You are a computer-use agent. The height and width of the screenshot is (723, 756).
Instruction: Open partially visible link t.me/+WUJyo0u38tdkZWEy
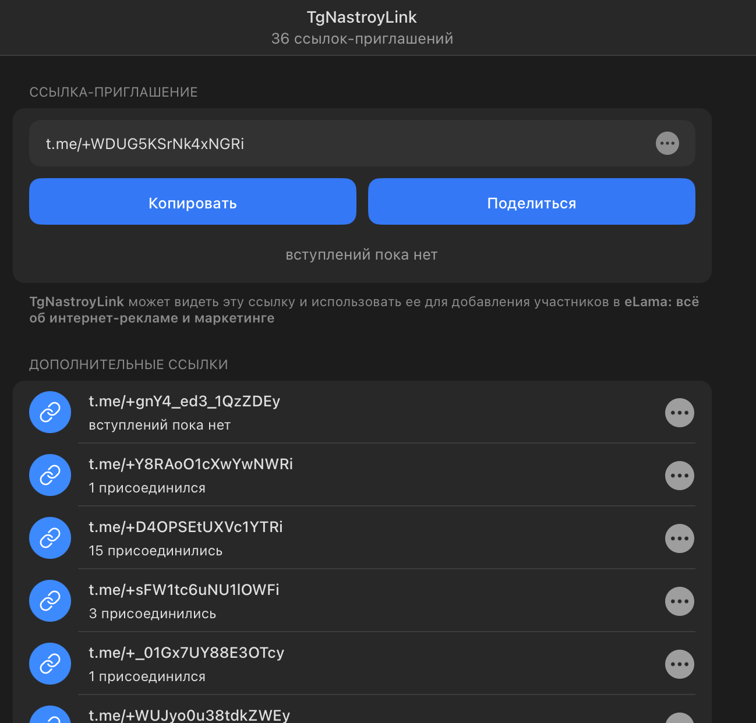click(189, 715)
